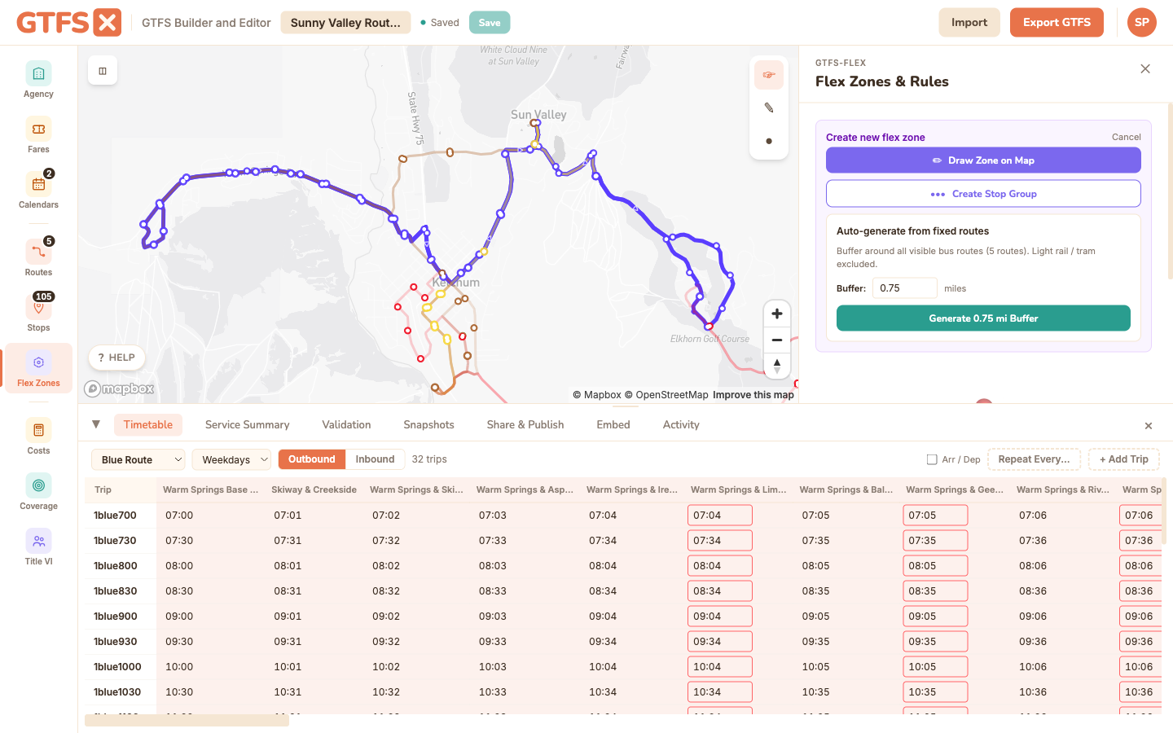This screenshot has width=1173, height=733.
Task: Click the Save button
Action: coord(490,23)
